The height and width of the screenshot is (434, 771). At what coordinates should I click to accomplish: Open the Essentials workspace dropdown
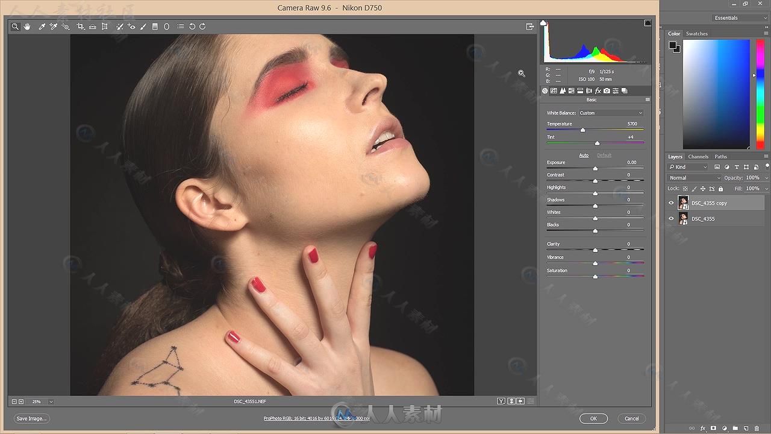pyautogui.click(x=740, y=18)
